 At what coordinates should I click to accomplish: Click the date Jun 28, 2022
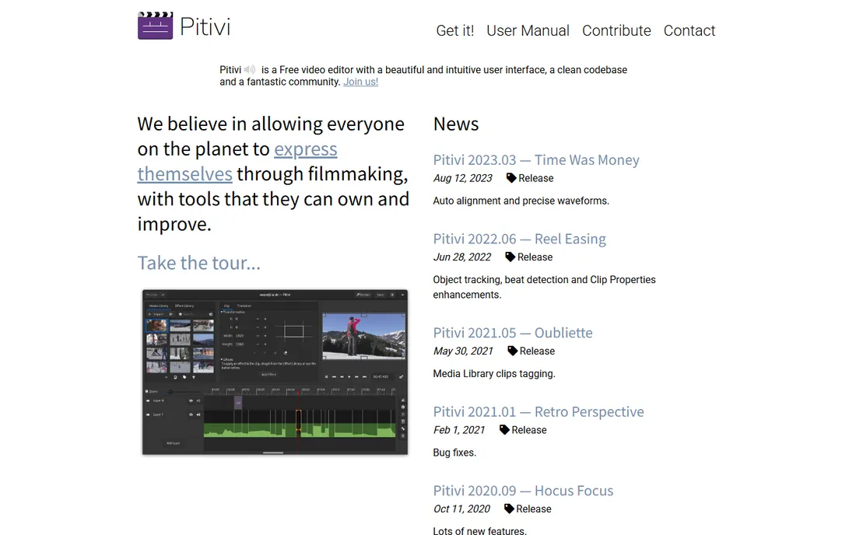click(x=461, y=257)
